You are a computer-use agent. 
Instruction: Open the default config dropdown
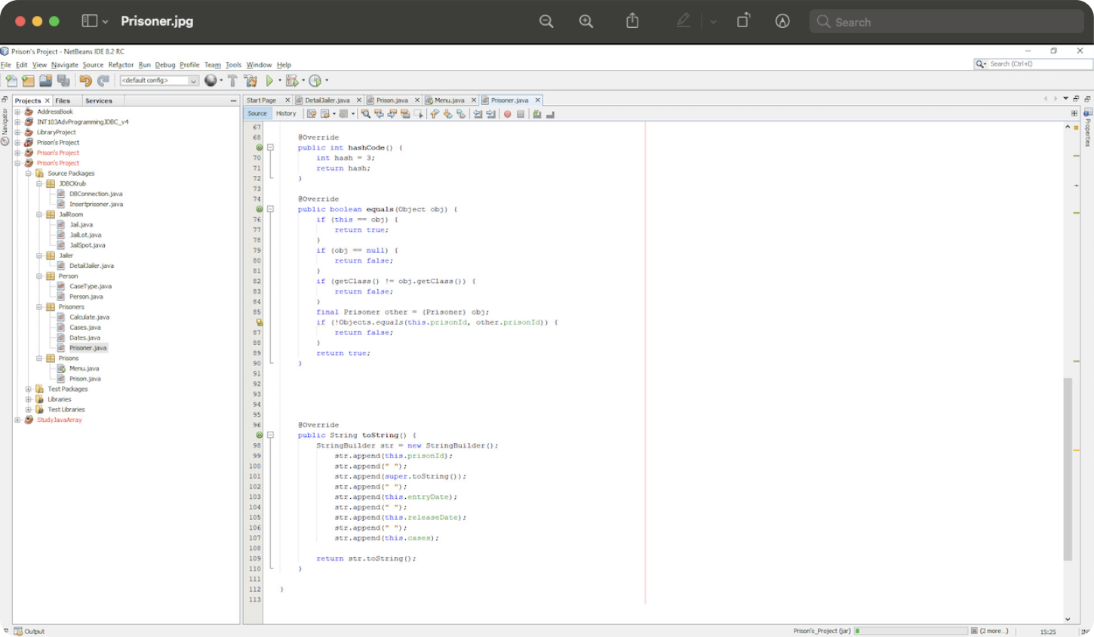click(x=159, y=81)
